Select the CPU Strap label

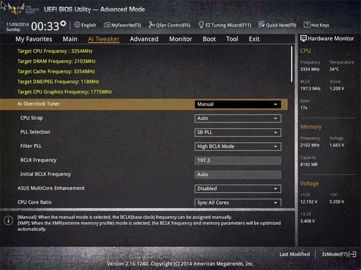tap(32, 118)
